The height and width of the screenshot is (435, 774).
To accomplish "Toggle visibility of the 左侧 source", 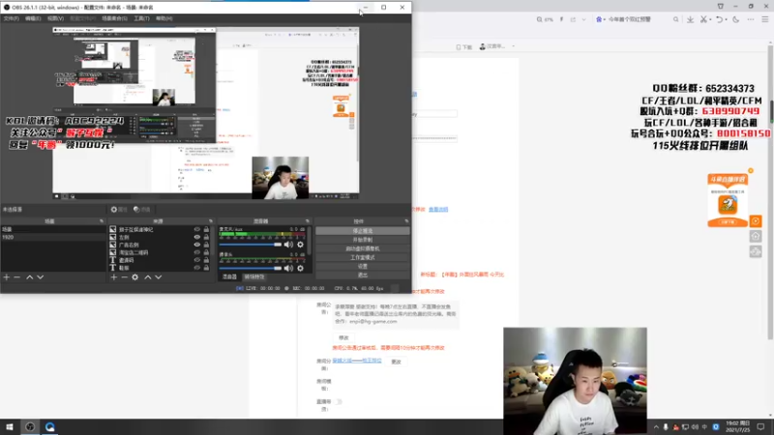I will pyautogui.click(x=197, y=237).
